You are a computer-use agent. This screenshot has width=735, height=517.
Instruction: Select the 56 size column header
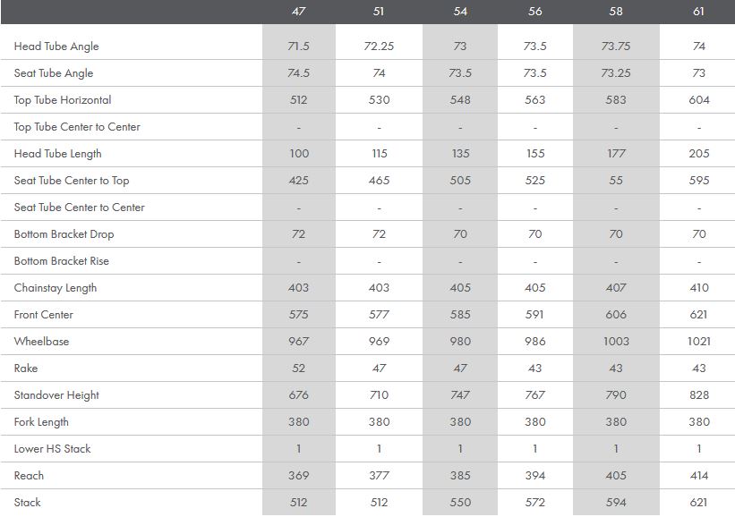(535, 12)
